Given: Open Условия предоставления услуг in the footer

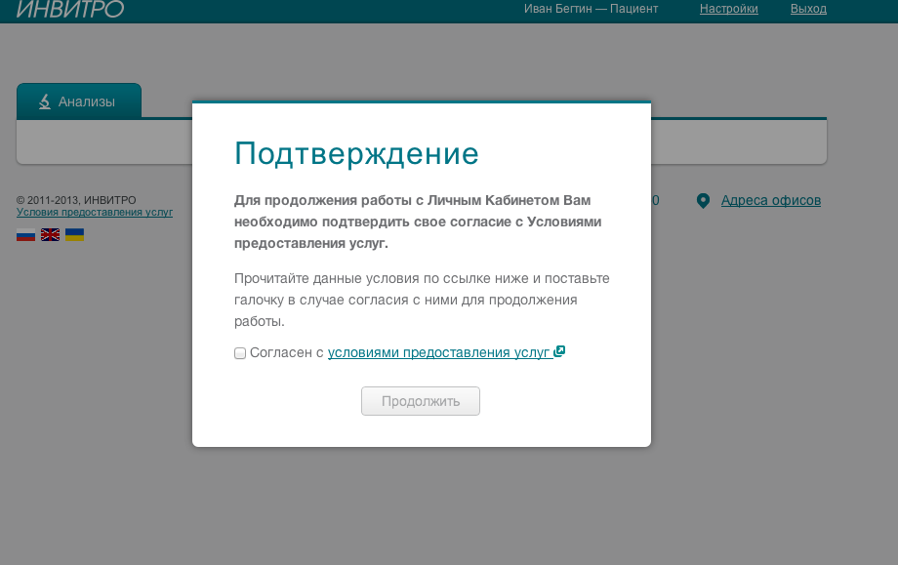Looking at the screenshot, I should click(96, 211).
